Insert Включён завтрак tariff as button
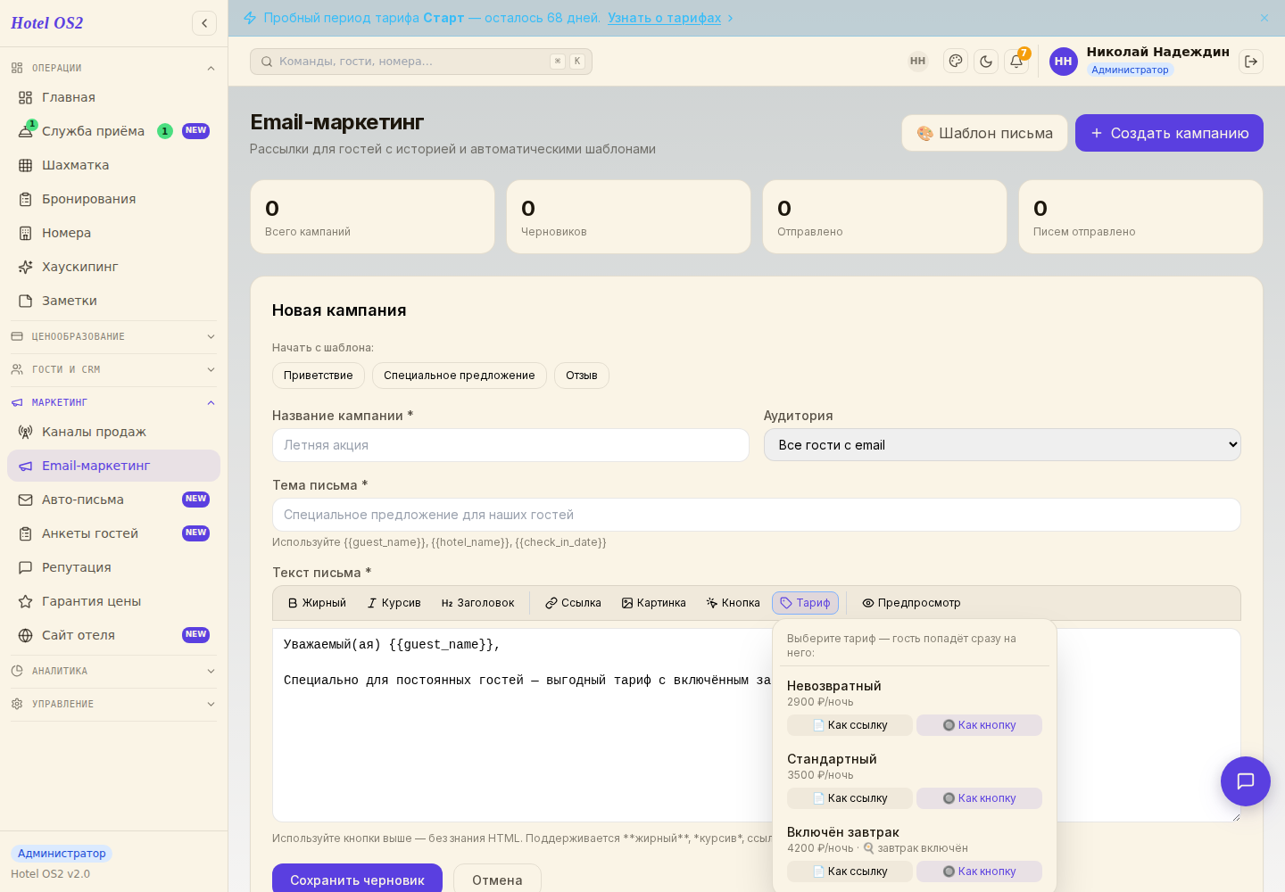The height and width of the screenshot is (892, 1285). click(x=979, y=871)
